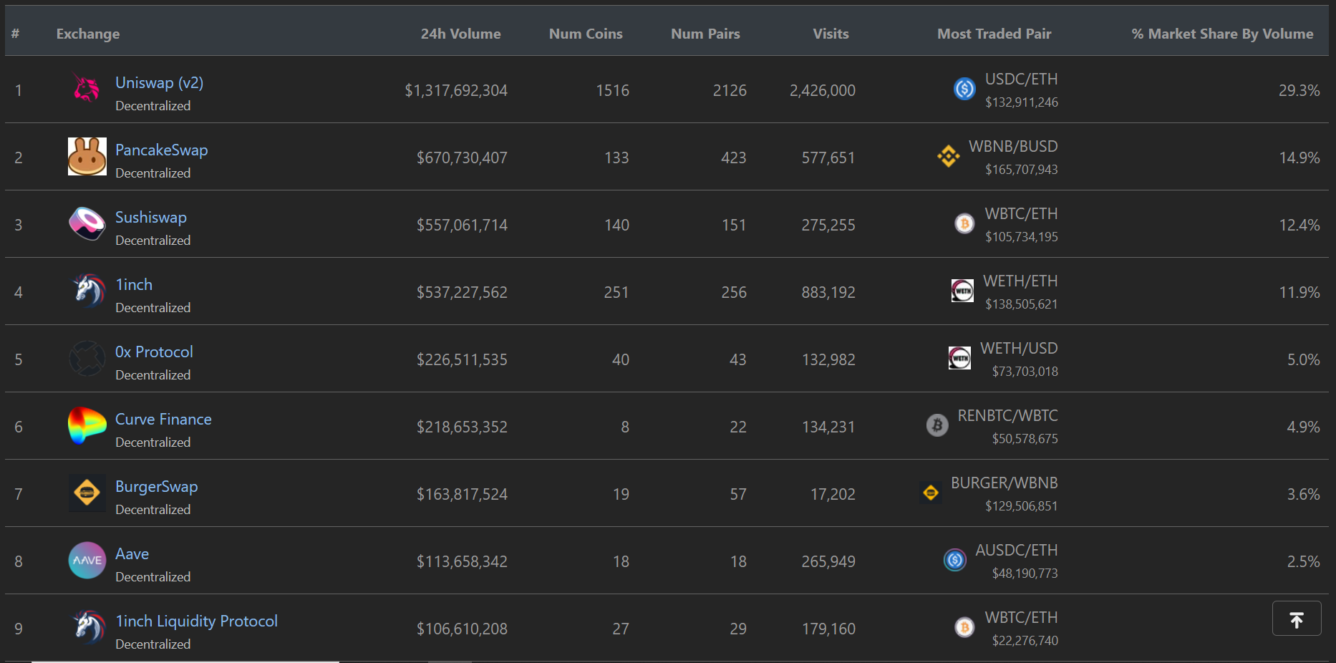Open the RENBTC/WBTC trading pair
This screenshot has width=1336, height=663.
(1007, 415)
